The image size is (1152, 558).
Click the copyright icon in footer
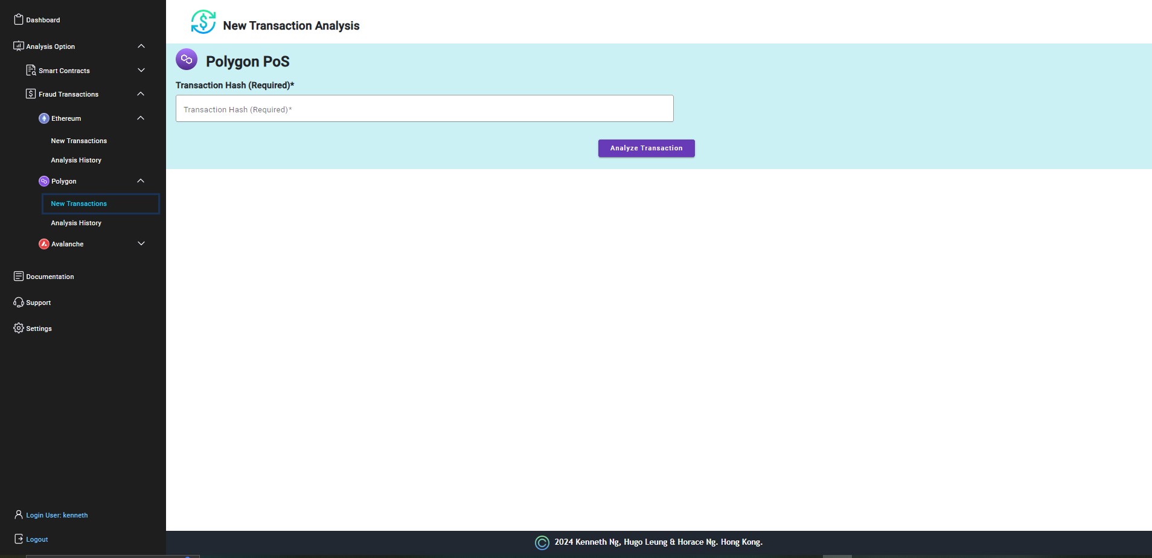(542, 542)
